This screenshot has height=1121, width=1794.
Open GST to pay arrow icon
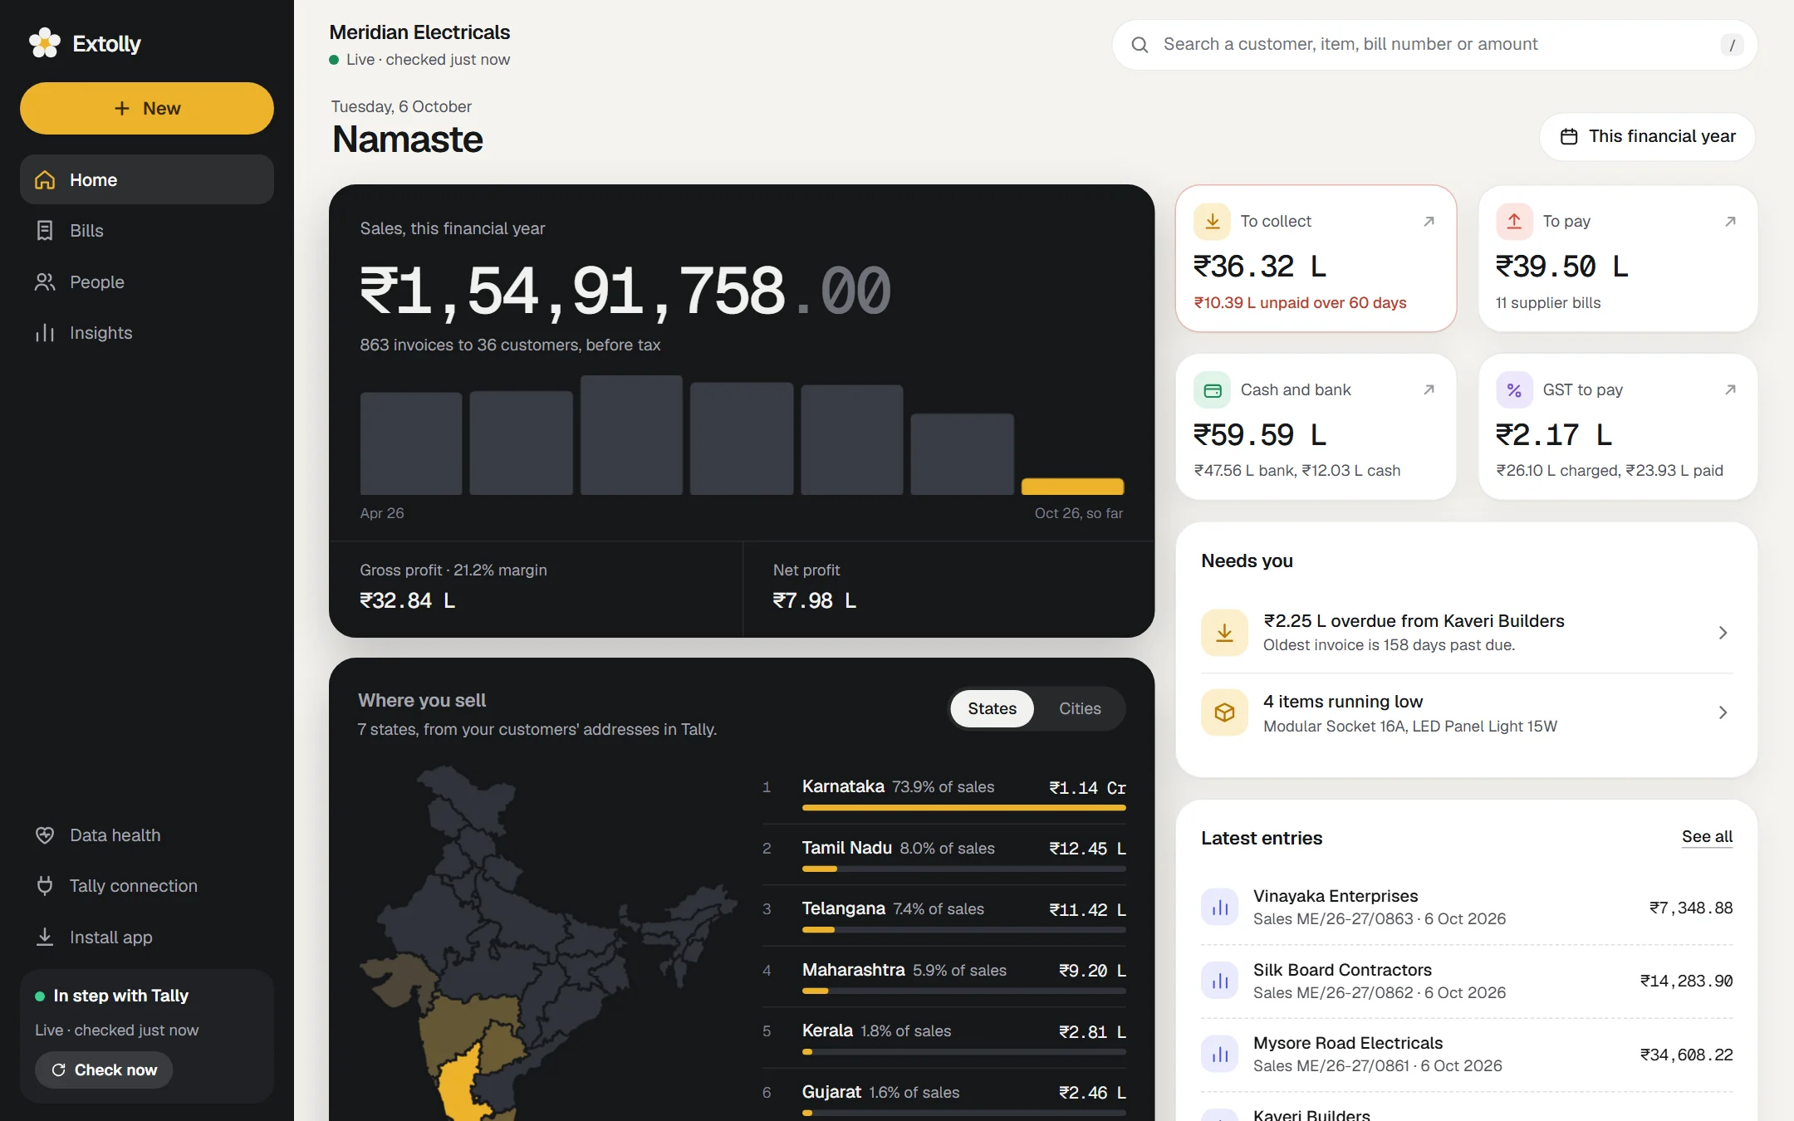click(1730, 390)
